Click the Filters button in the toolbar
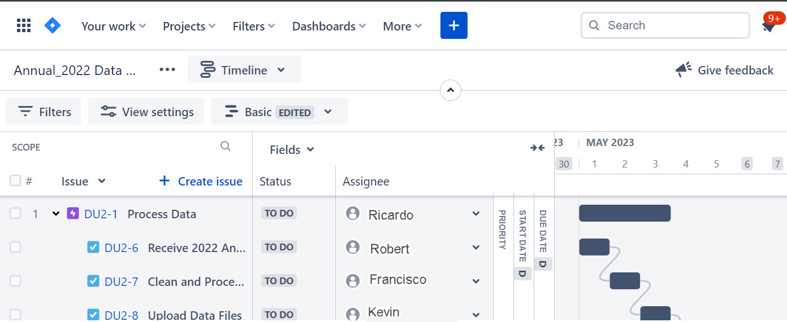 tap(44, 112)
